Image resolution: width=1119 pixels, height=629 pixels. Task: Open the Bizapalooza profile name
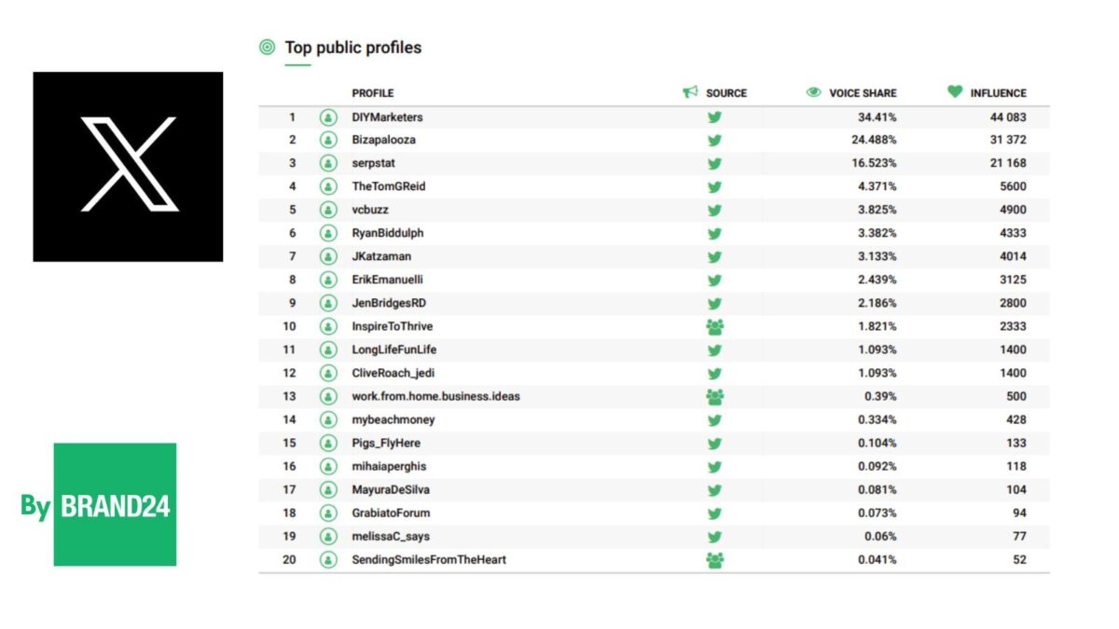383,140
